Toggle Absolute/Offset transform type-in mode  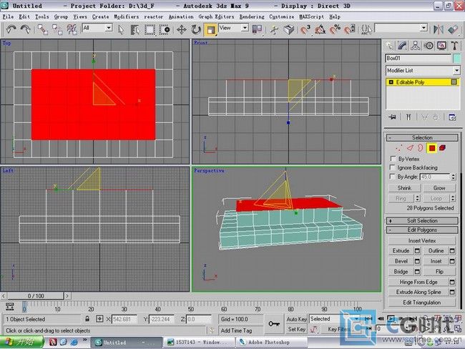point(99,319)
